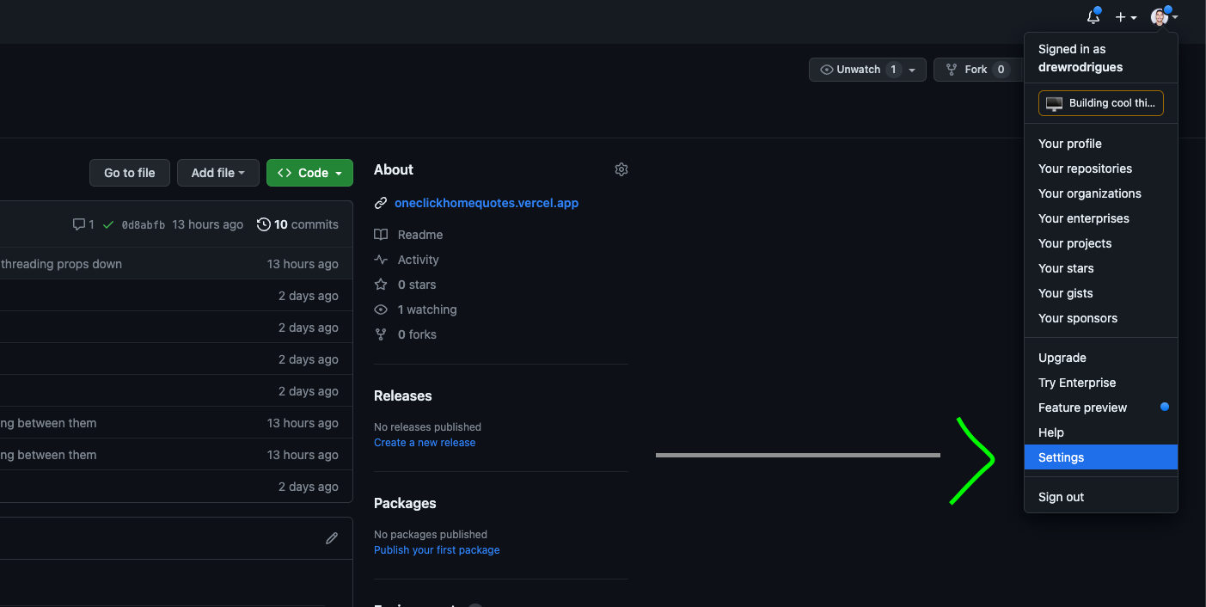
Task: Click the pencil edit icon for README
Action: coord(332,538)
